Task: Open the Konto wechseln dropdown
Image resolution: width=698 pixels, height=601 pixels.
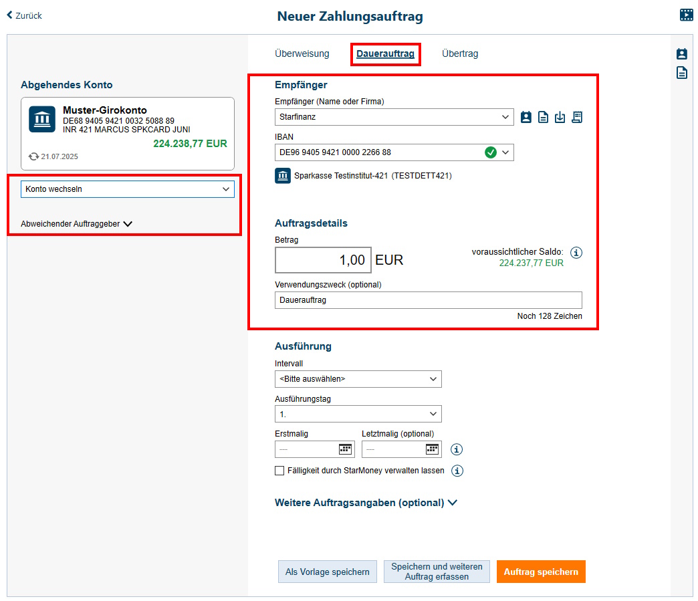Action: 127,189
